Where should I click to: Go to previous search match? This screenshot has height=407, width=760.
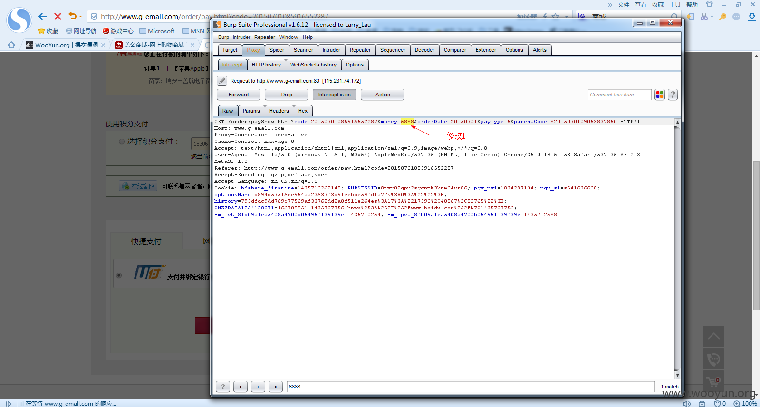click(241, 387)
